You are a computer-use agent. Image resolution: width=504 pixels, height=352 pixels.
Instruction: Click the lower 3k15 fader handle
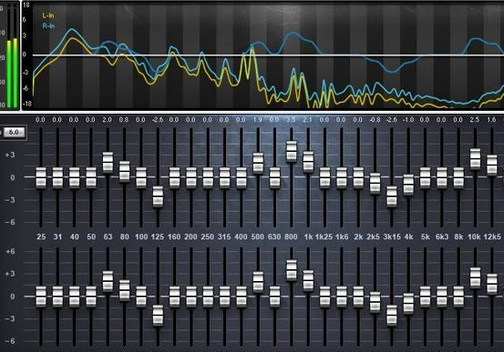(392, 316)
